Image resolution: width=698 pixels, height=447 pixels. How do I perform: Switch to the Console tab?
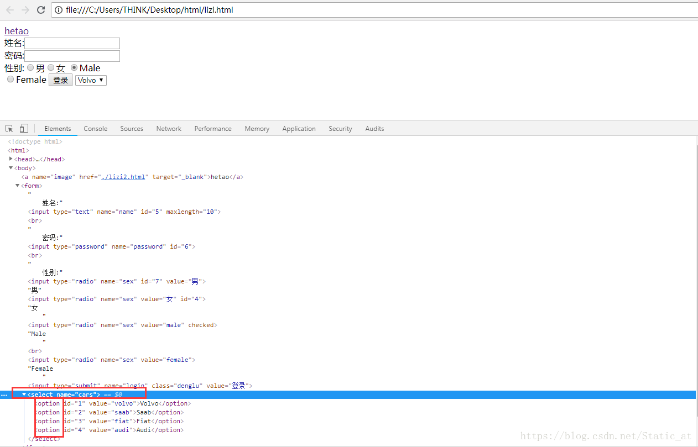tap(95, 128)
